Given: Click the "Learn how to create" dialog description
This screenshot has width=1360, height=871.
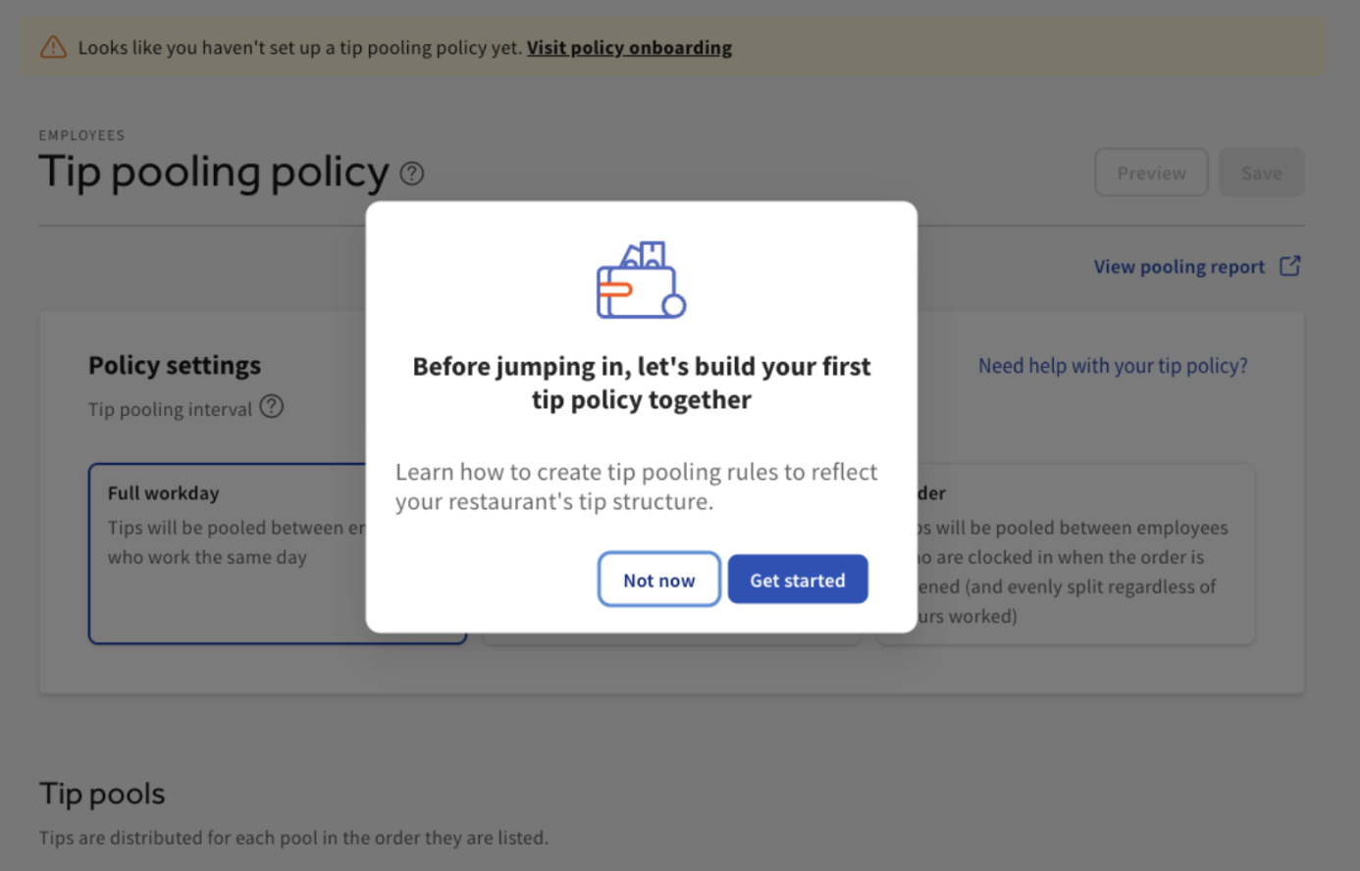Looking at the screenshot, I should coord(636,487).
